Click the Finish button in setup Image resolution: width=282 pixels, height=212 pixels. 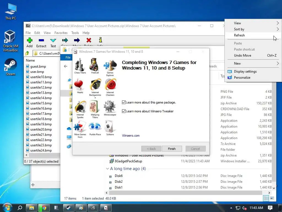[x=172, y=149]
